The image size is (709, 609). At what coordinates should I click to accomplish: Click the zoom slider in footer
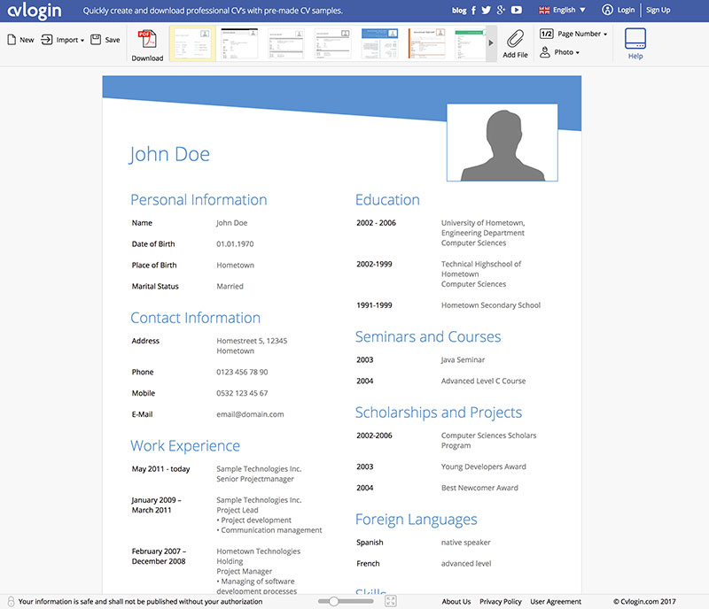pos(333,601)
